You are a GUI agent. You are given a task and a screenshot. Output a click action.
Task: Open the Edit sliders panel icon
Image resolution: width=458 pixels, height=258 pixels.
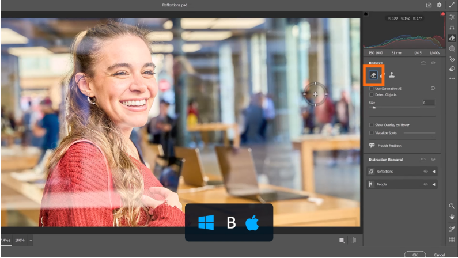[452, 17]
